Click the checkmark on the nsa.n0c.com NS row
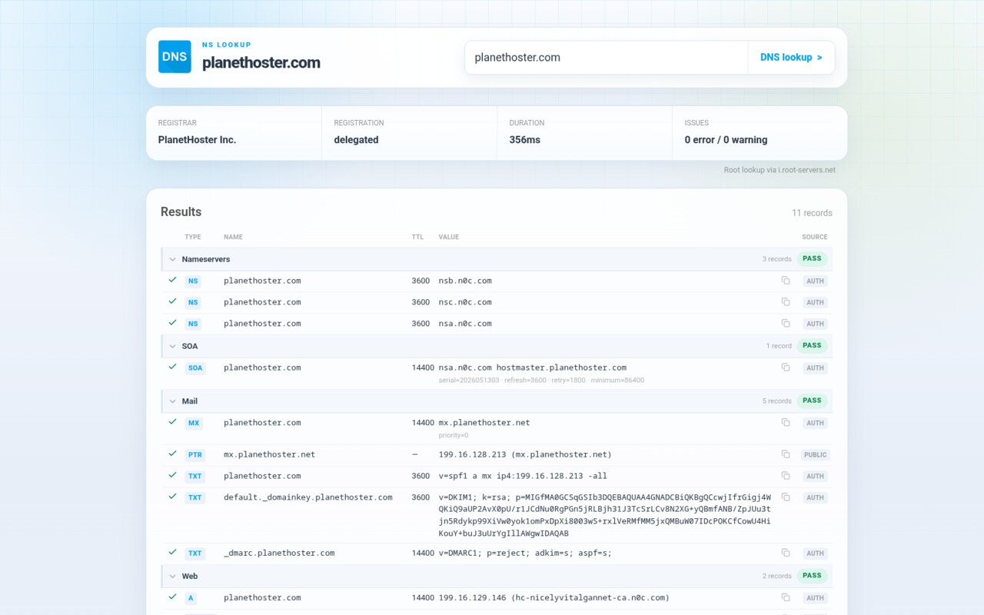984x615 pixels. (x=173, y=323)
